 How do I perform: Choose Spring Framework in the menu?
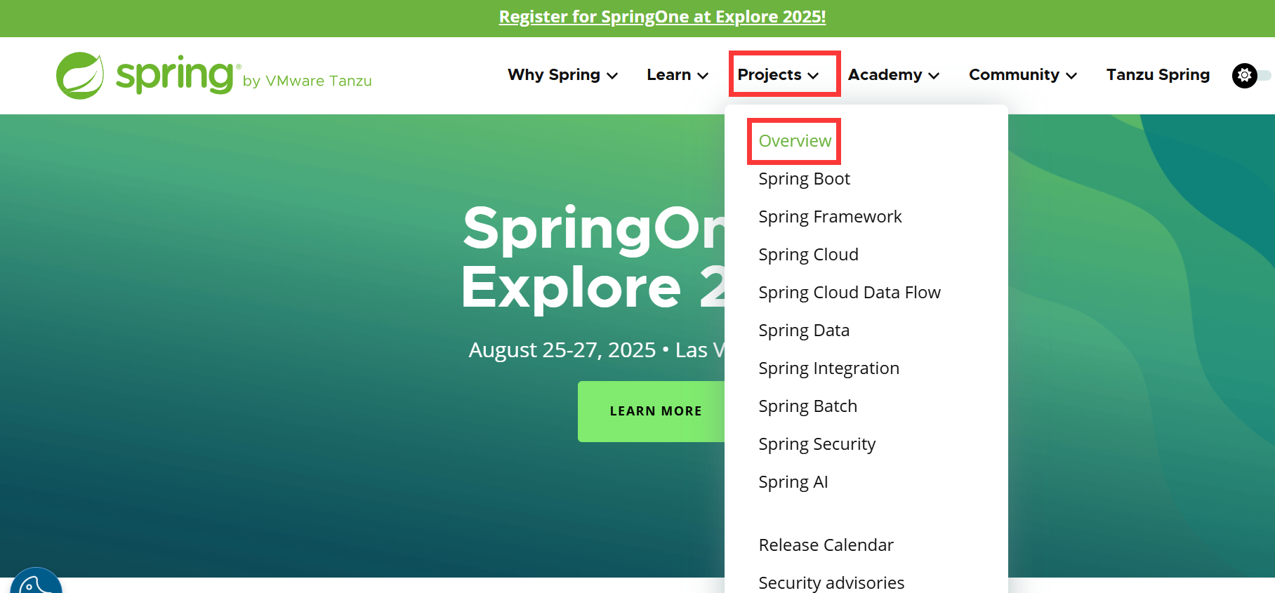pyautogui.click(x=830, y=217)
